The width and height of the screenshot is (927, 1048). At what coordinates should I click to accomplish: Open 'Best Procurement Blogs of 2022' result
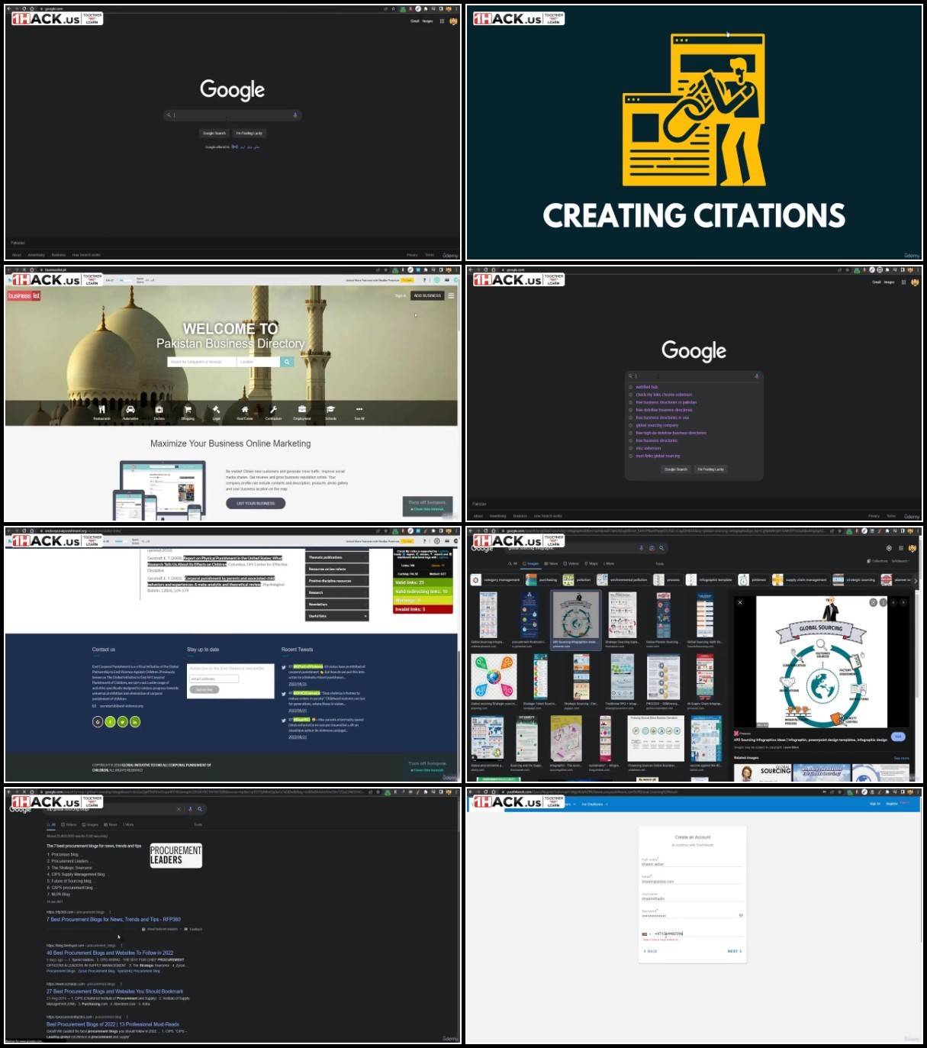(x=113, y=1024)
